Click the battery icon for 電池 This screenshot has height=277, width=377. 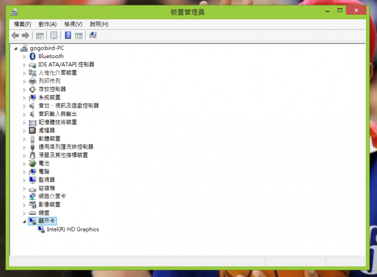(x=32, y=163)
